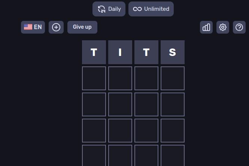Select the last empty tile in row two
This screenshot has height=166, width=249.
tap(173, 78)
